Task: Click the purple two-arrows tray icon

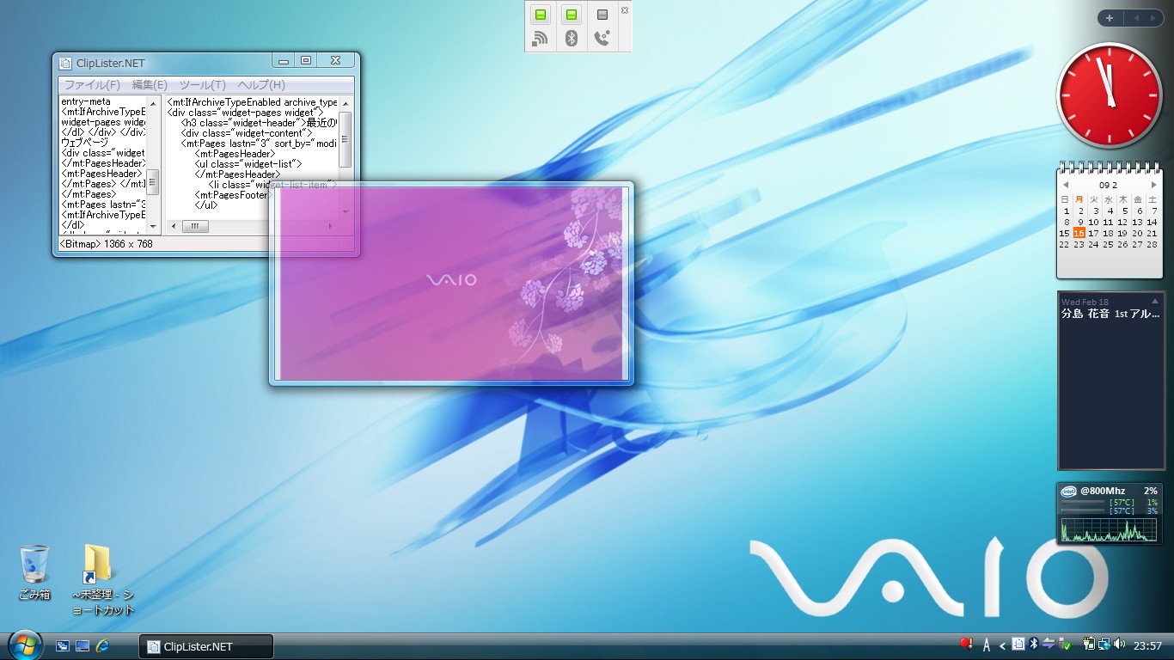Action: (x=1049, y=645)
